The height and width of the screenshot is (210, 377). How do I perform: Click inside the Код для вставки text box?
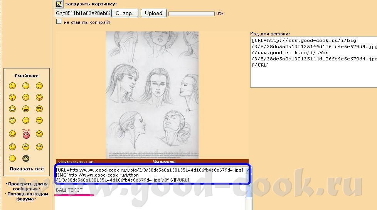point(313,62)
